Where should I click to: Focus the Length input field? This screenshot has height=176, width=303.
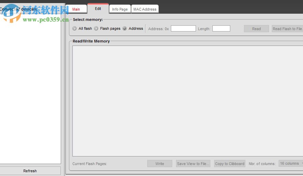(x=221, y=28)
